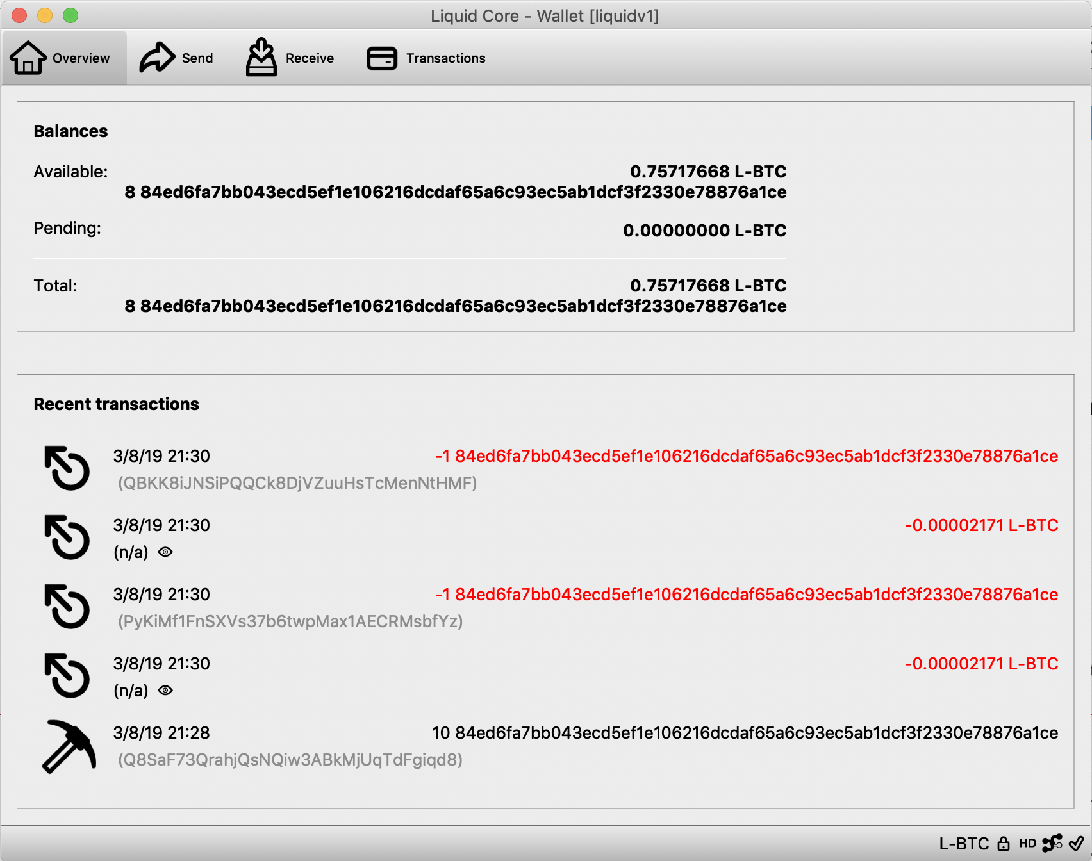Click the (n/a) label under PyKiMf1FnSXVs37b row
This screenshot has width=1092, height=861.
(131, 691)
